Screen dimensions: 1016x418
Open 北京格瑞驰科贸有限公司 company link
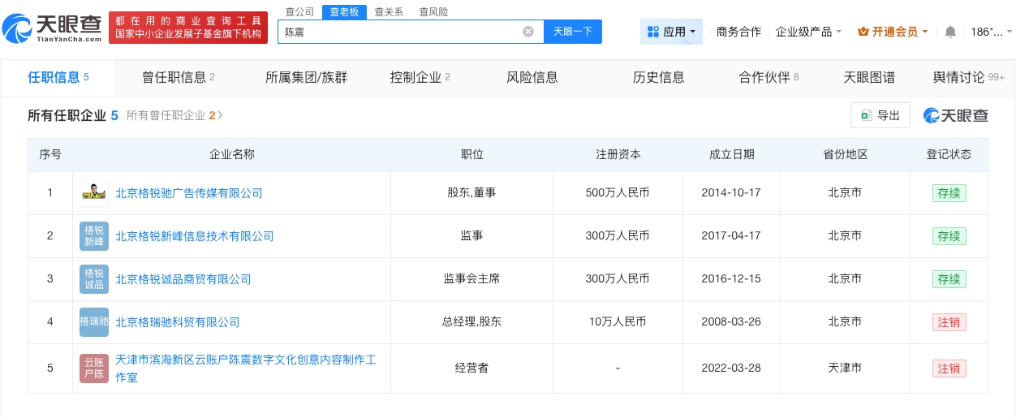(178, 322)
